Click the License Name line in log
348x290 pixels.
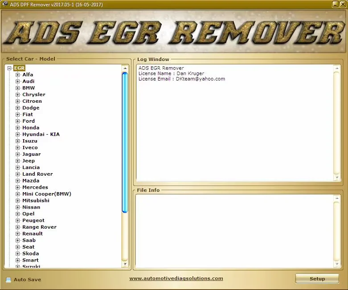[171, 73]
